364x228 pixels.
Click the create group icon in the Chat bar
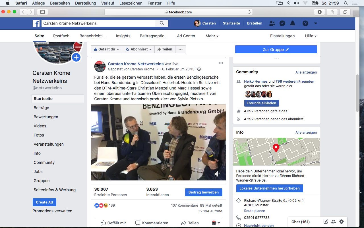[334, 222]
